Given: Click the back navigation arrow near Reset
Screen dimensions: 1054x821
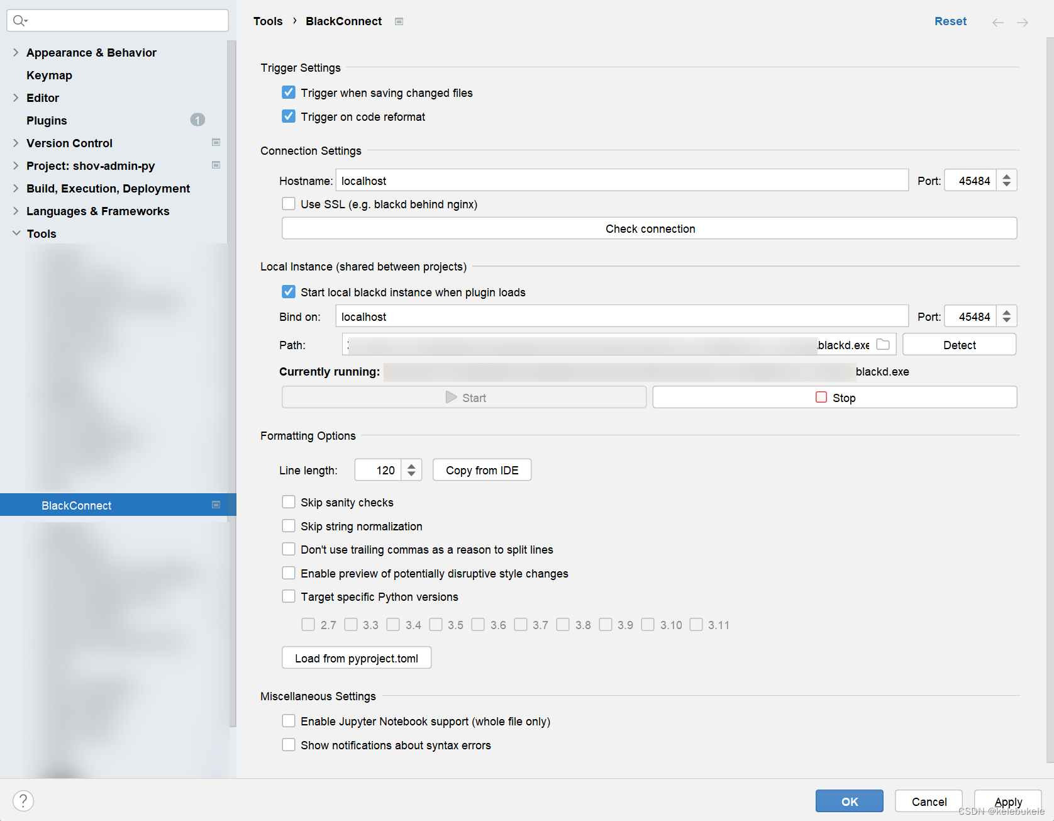Looking at the screenshot, I should (997, 21).
